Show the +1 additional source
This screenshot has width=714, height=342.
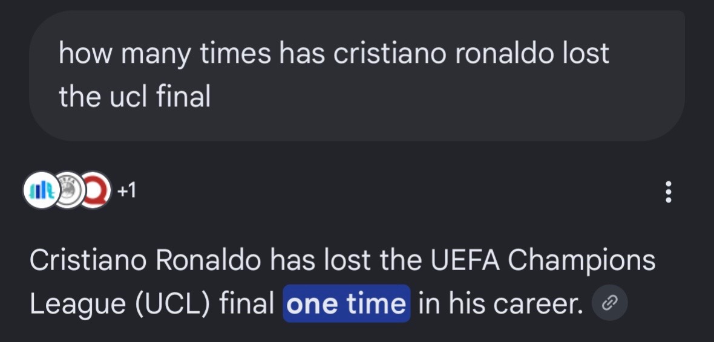click(126, 191)
